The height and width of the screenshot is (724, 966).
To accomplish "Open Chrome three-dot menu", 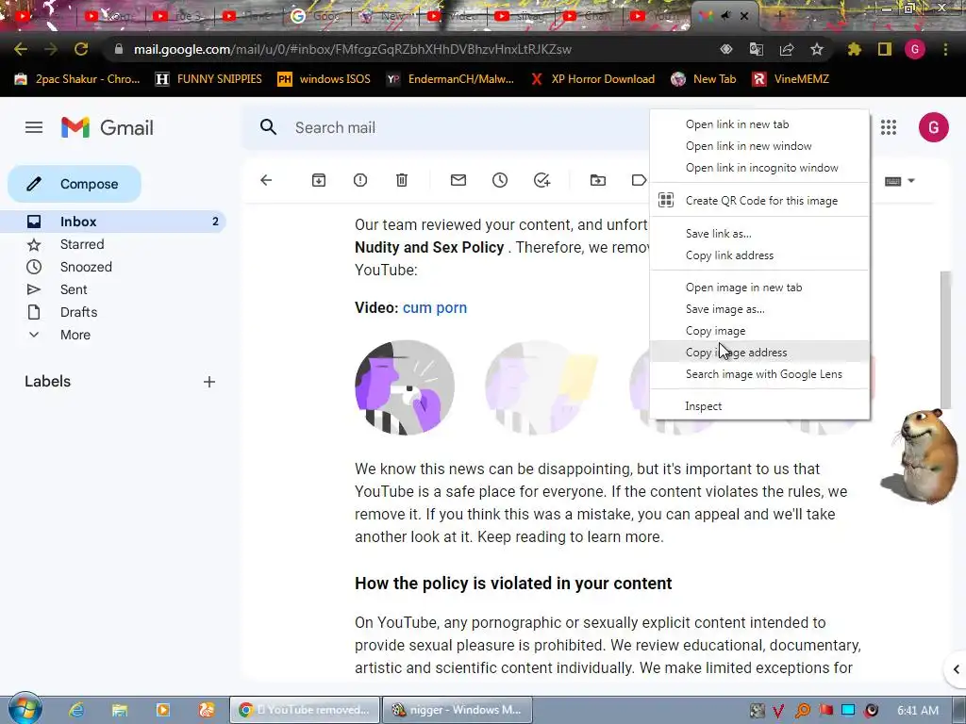I will (945, 49).
